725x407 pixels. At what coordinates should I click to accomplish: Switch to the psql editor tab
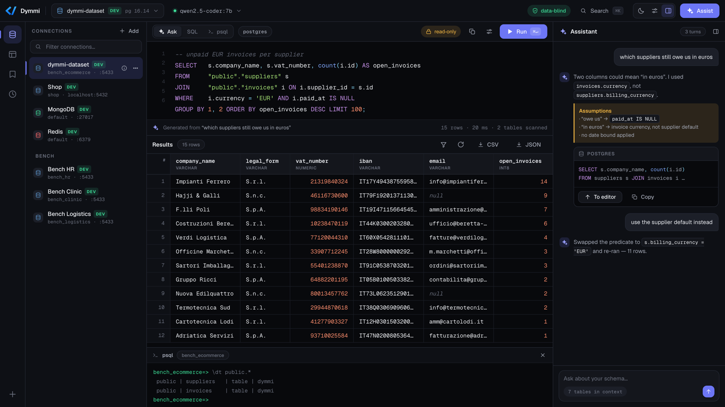218,32
